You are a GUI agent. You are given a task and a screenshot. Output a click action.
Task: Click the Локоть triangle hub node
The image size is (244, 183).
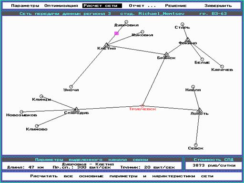pos(200,110)
